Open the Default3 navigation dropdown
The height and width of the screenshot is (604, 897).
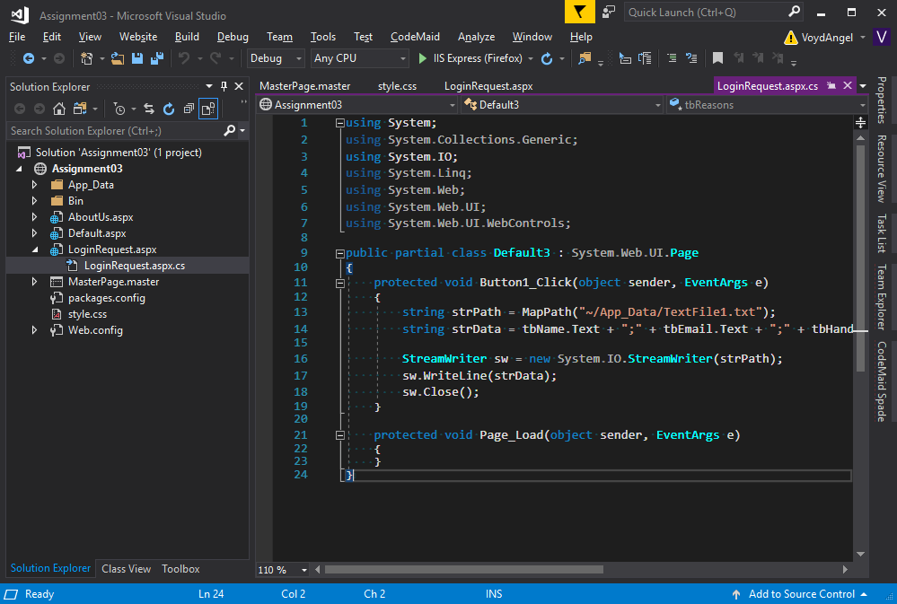pyautogui.click(x=660, y=104)
